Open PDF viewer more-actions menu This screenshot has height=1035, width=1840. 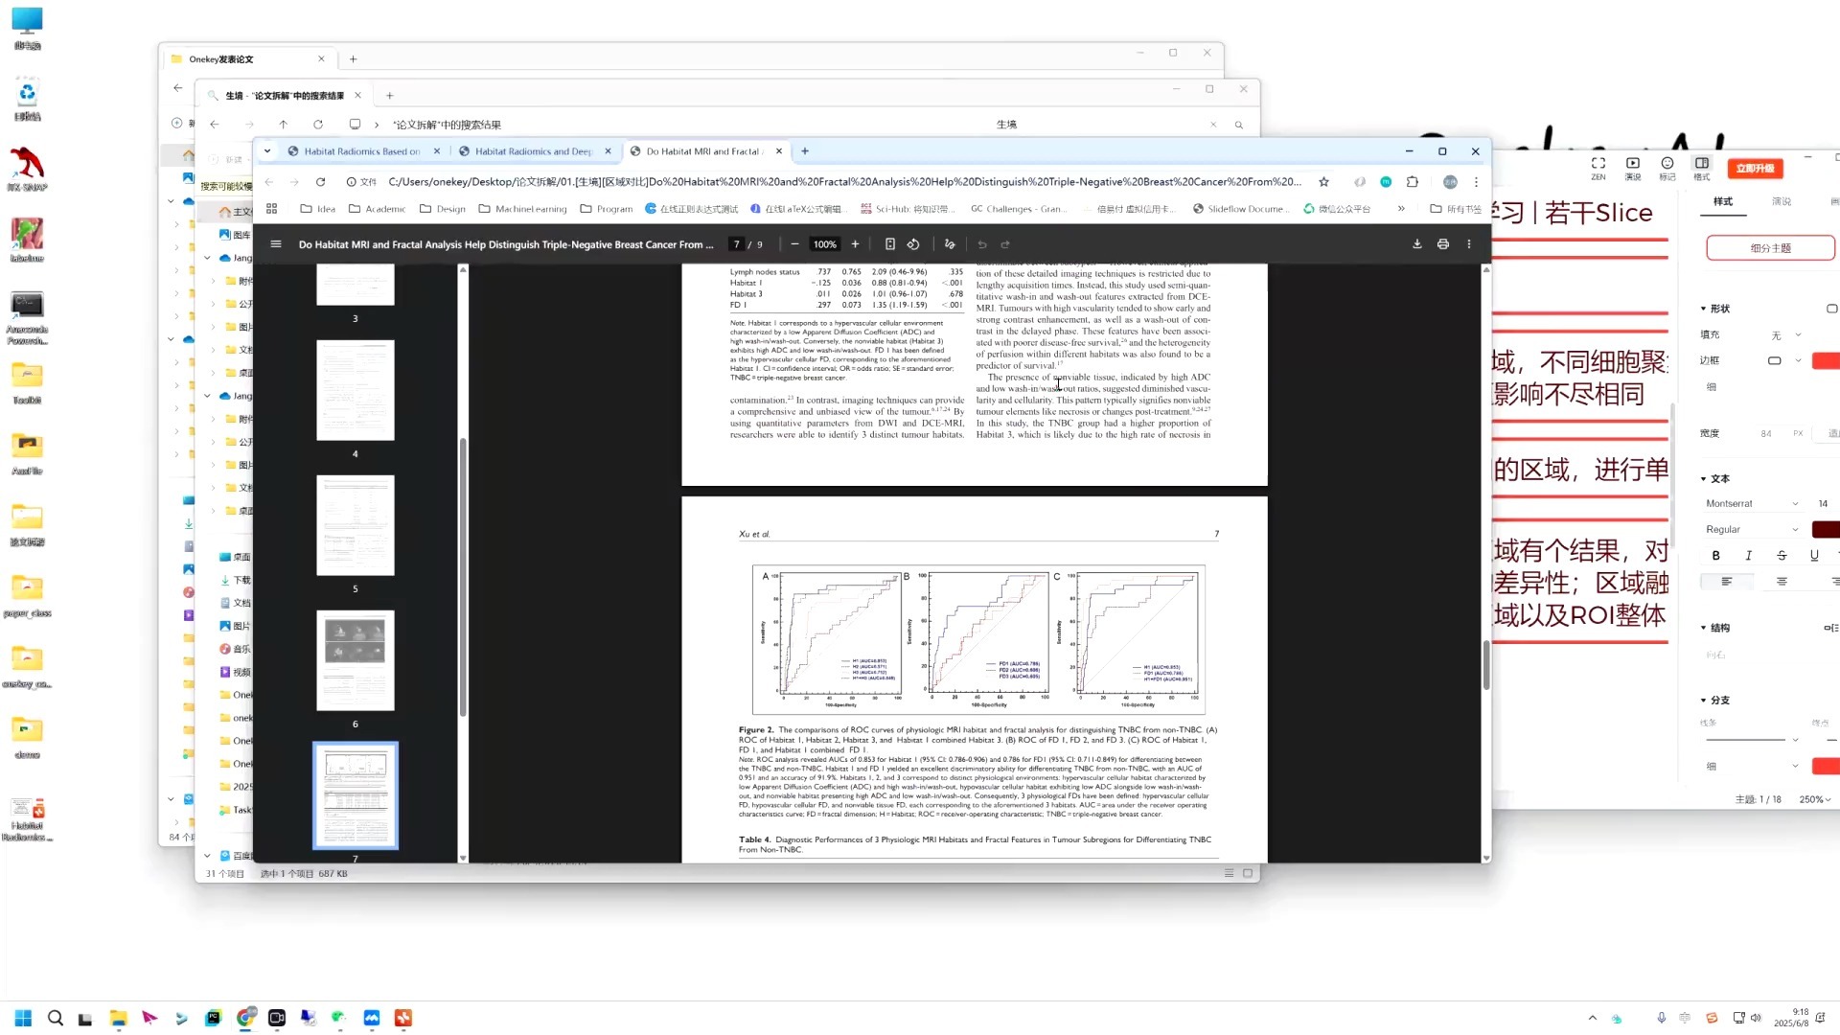(x=1469, y=244)
